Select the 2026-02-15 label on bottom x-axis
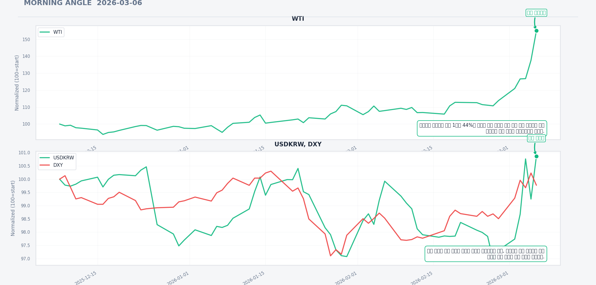The width and height of the screenshot is (596, 285). click(422, 278)
